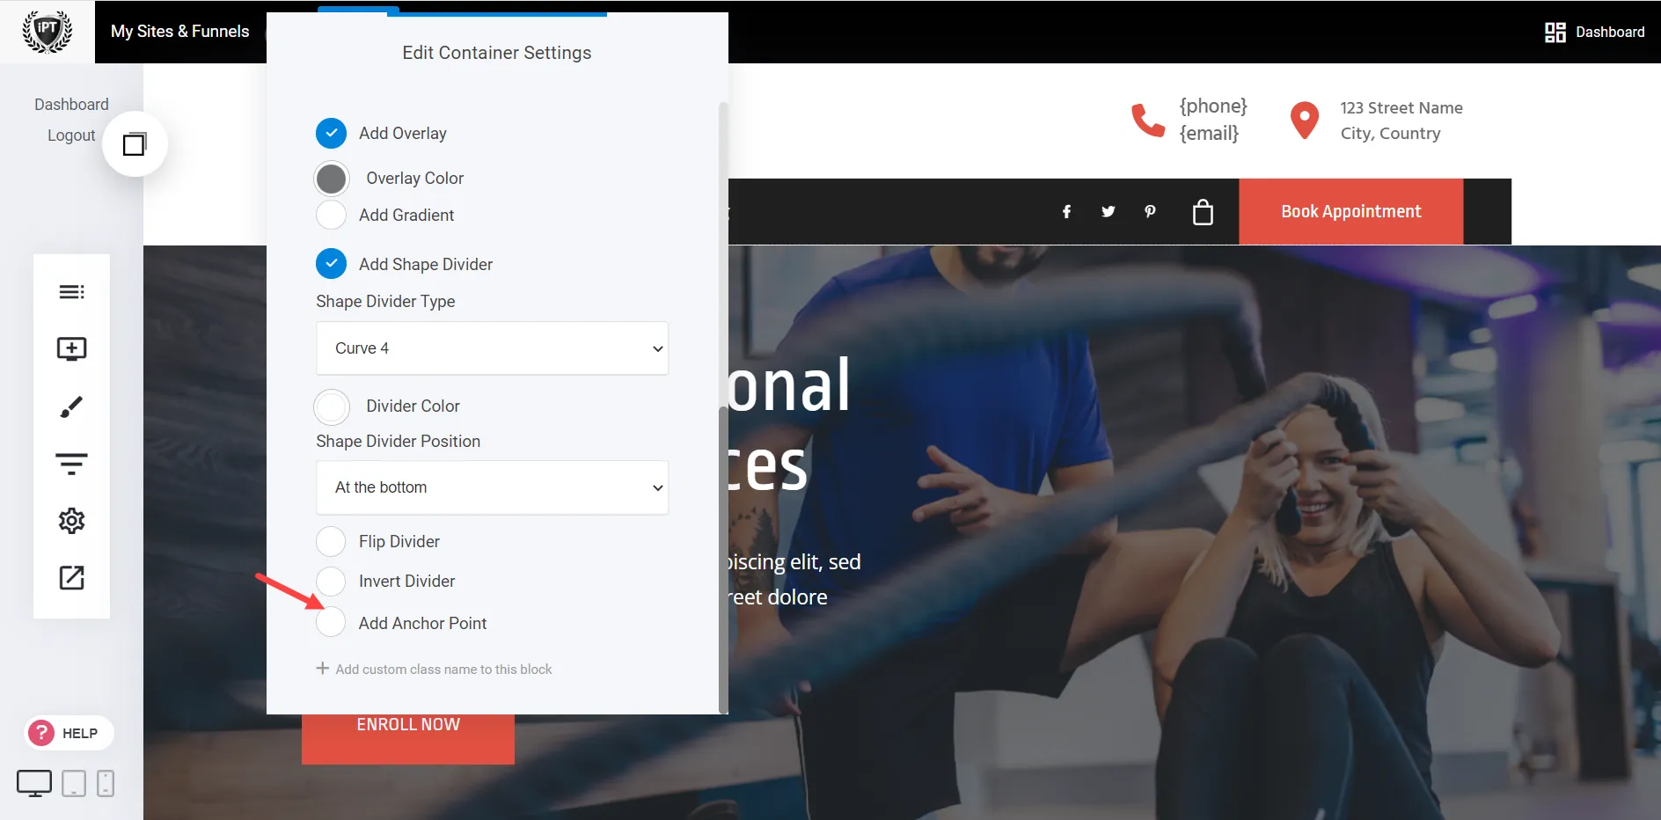
Task: Open the brush styling tool in sidebar
Action: pos(71,406)
